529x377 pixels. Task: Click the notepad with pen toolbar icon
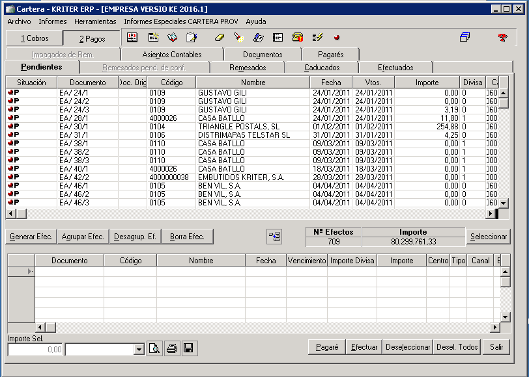click(x=192, y=37)
